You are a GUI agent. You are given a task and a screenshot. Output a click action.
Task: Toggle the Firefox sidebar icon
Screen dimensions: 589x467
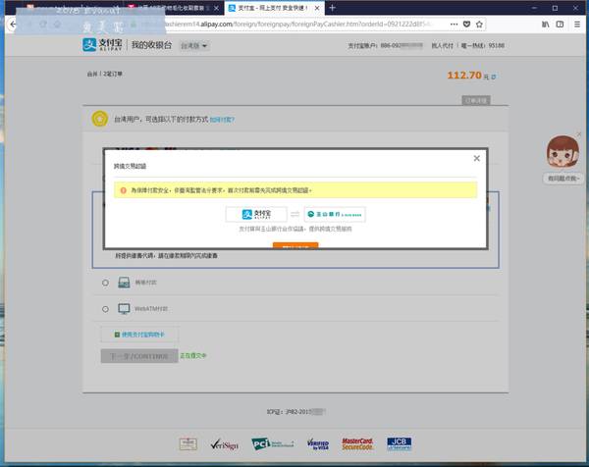click(x=560, y=25)
